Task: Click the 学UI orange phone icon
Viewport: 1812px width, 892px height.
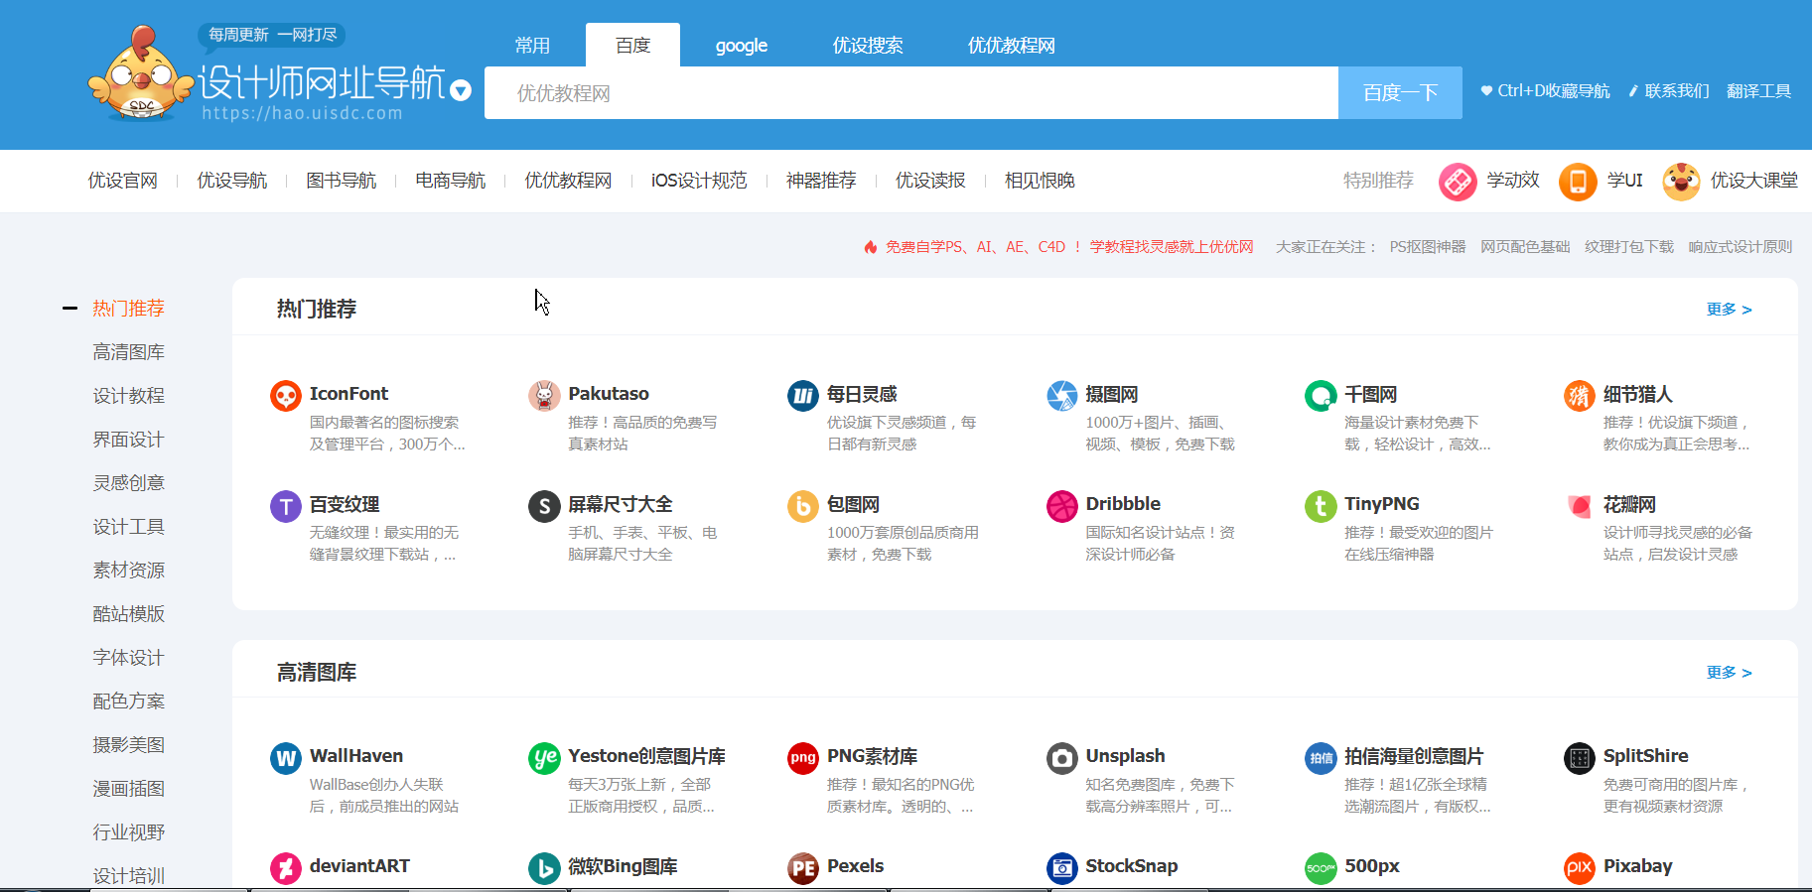Action: point(1578,182)
